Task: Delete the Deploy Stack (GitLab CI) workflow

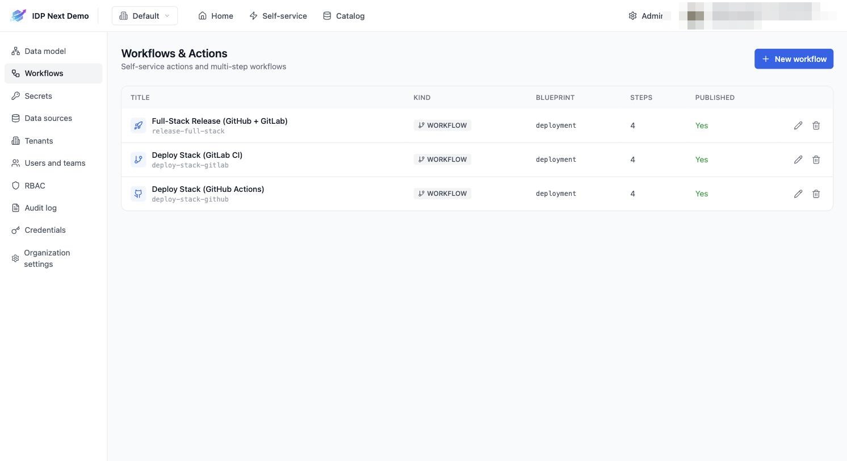Action: (816, 160)
